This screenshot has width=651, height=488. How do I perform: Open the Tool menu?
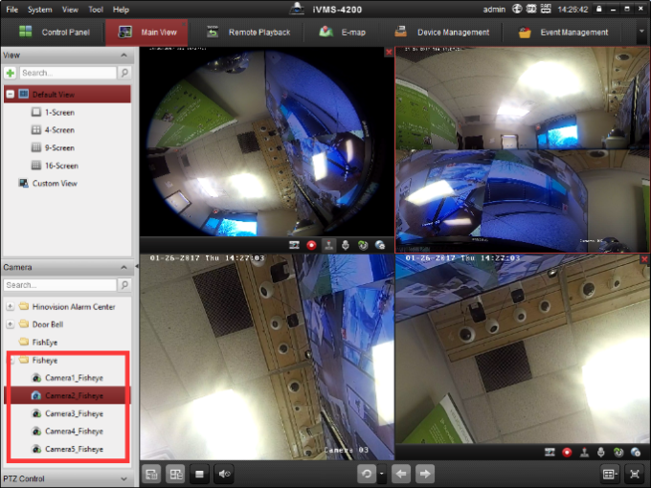click(x=96, y=9)
